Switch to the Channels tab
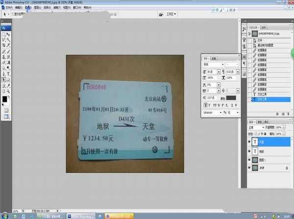 pos(259,121)
